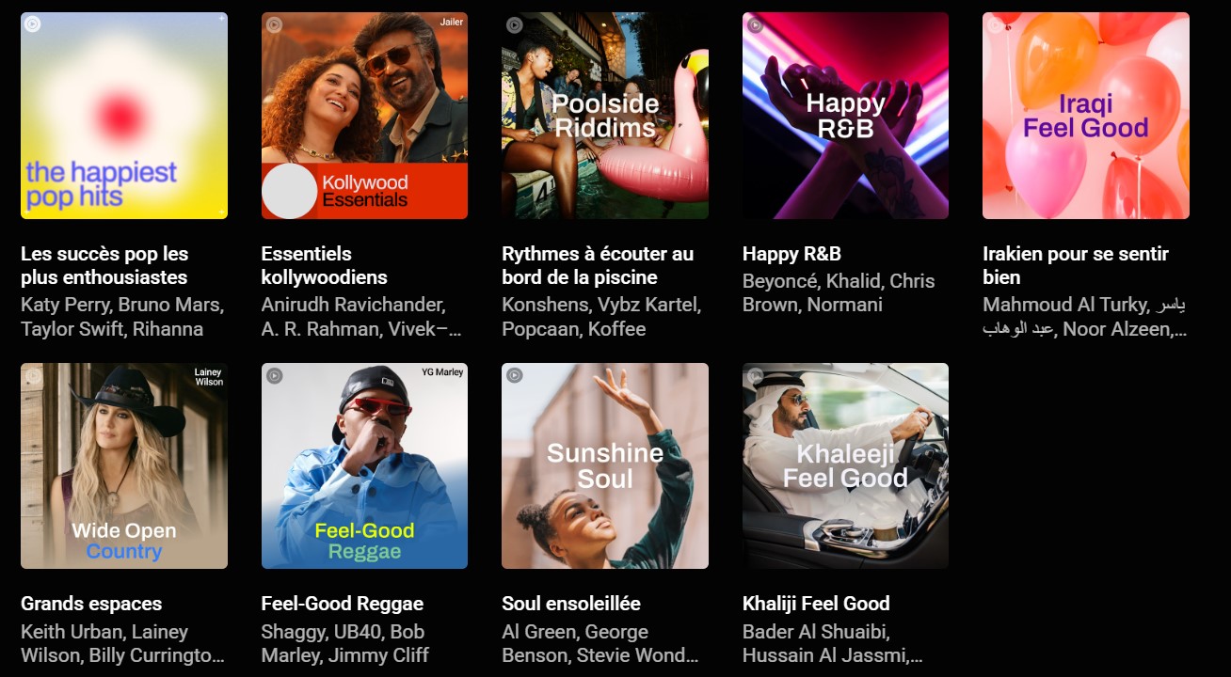Open the 'Happy R&B' title link
The image size is (1231, 677).
[791, 254]
